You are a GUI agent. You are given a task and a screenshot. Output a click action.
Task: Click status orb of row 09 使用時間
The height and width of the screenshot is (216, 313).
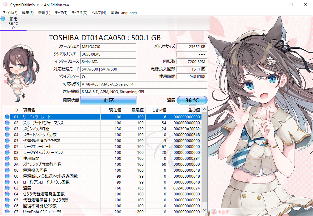(x=7, y=158)
